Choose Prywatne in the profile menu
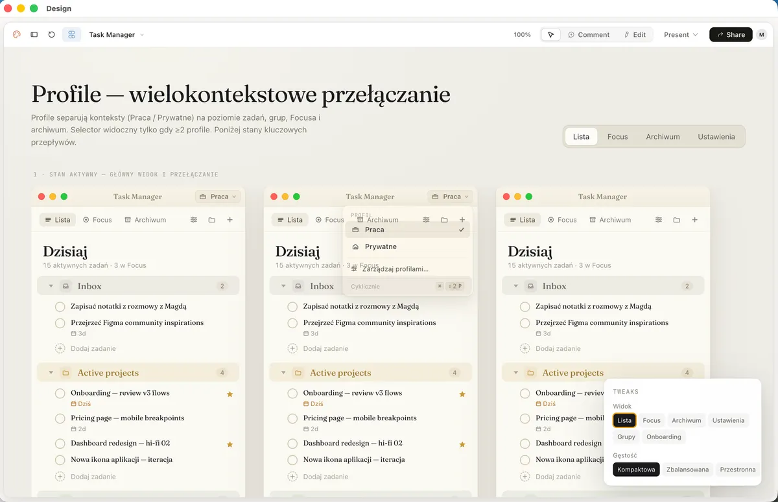The width and height of the screenshot is (778, 502). (x=407, y=246)
